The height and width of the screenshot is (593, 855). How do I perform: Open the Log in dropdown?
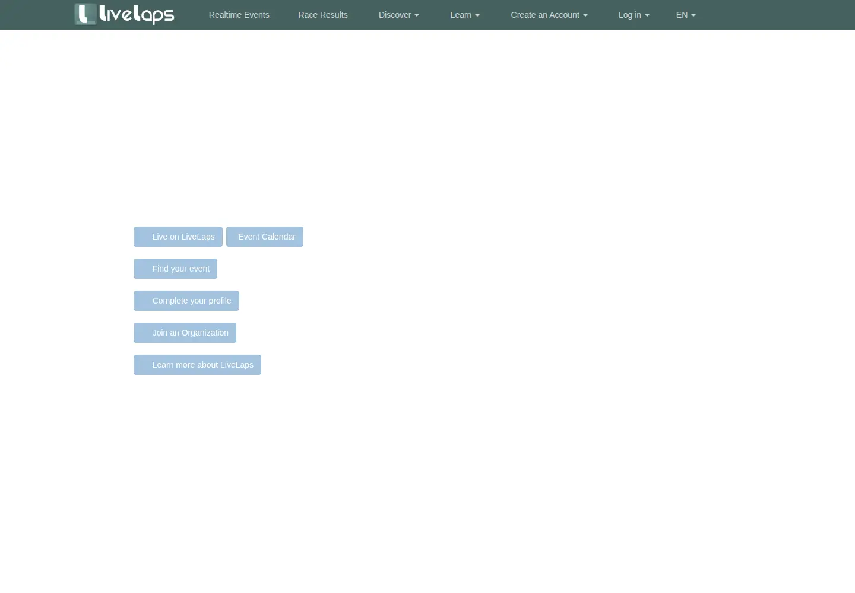point(634,15)
